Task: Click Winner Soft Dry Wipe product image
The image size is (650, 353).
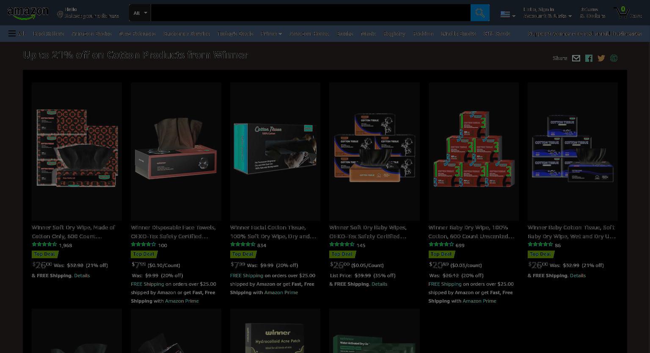Action: pos(77,152)
